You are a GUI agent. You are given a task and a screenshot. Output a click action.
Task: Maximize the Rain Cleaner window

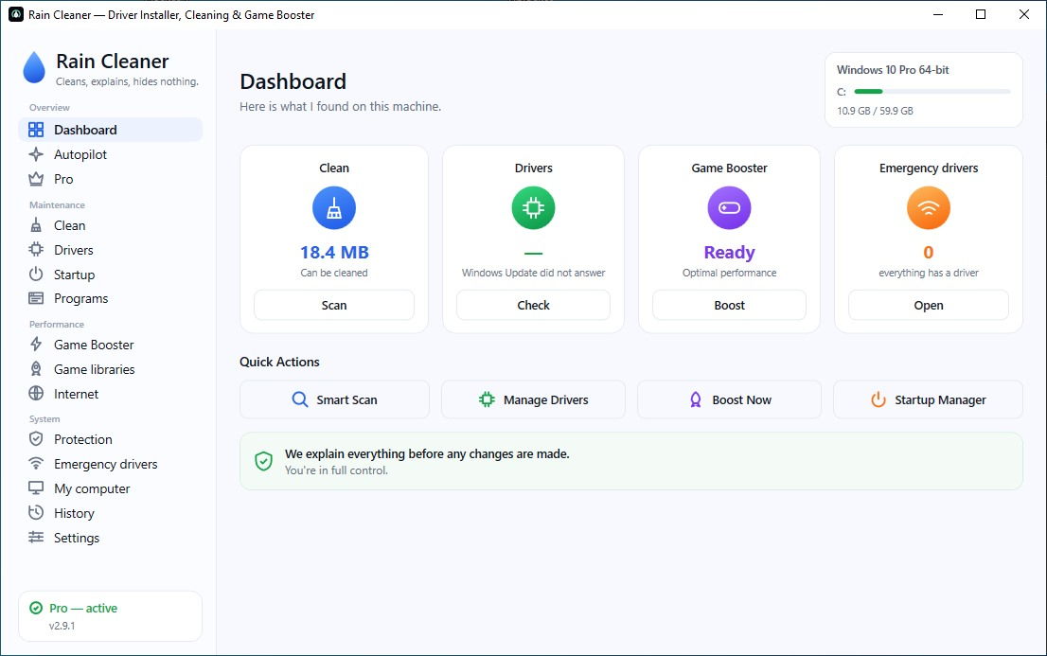[x=980, y=14]
